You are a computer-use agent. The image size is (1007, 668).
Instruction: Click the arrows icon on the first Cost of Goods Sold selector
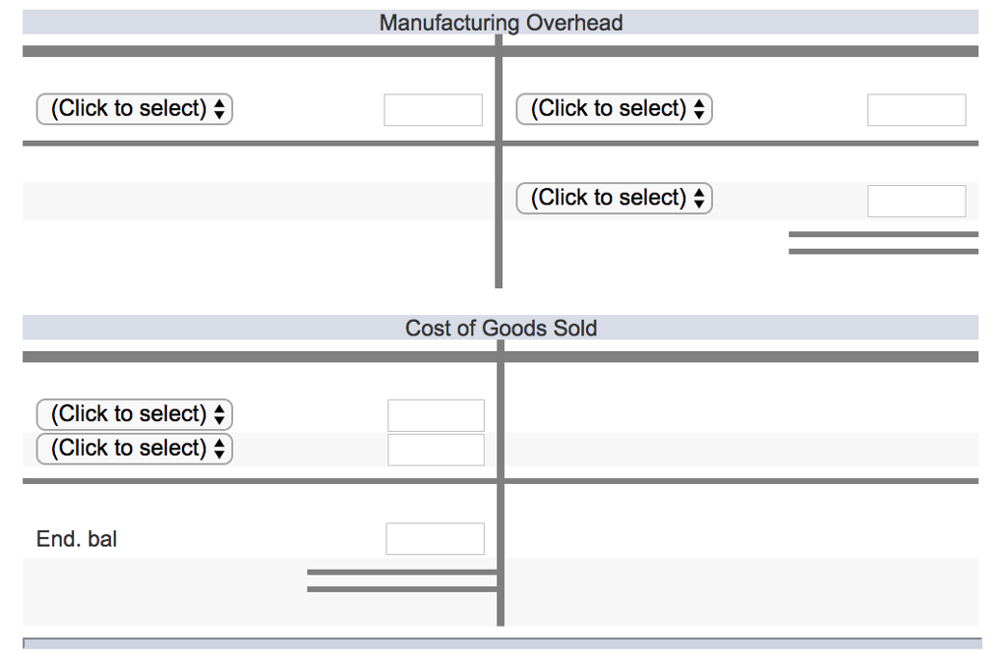[221, 414]
